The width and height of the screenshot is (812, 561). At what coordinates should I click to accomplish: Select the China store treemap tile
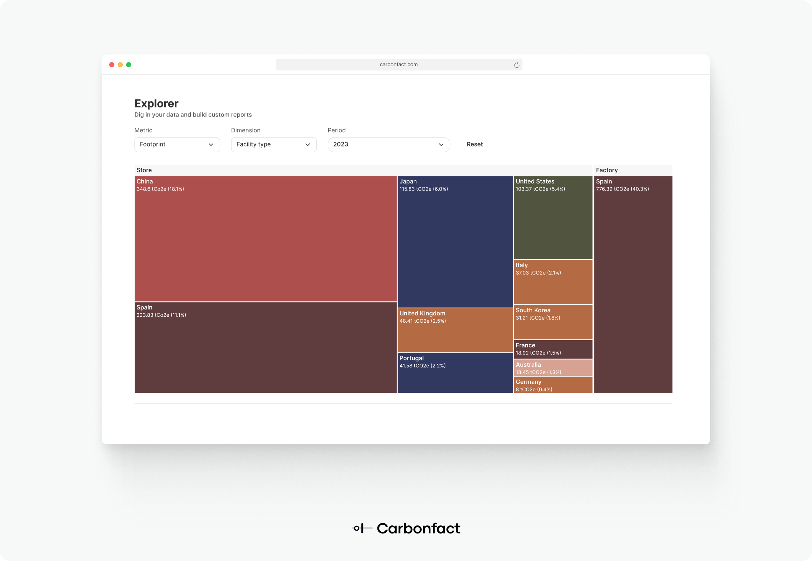[x=266, y=239]
